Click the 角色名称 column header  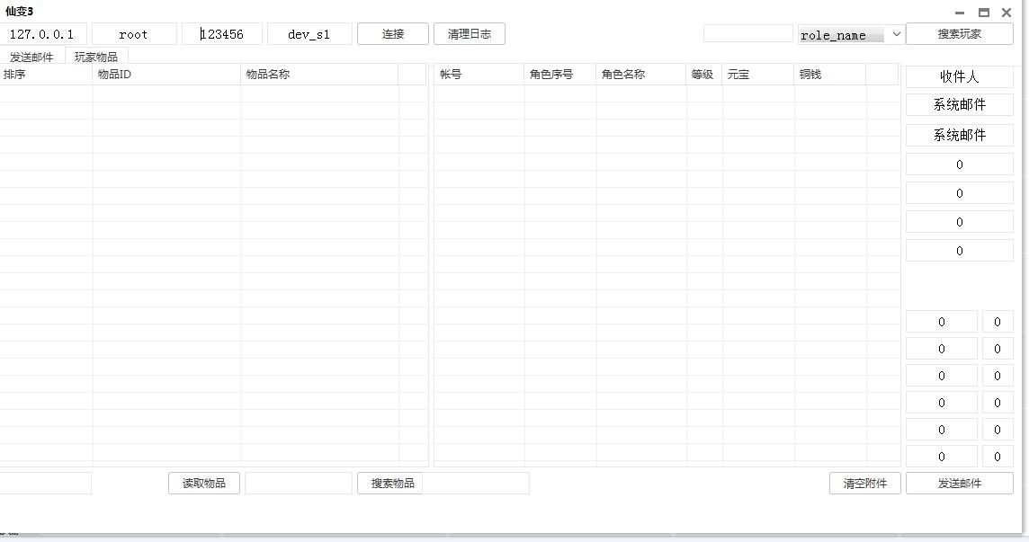[x=640, y=75]
